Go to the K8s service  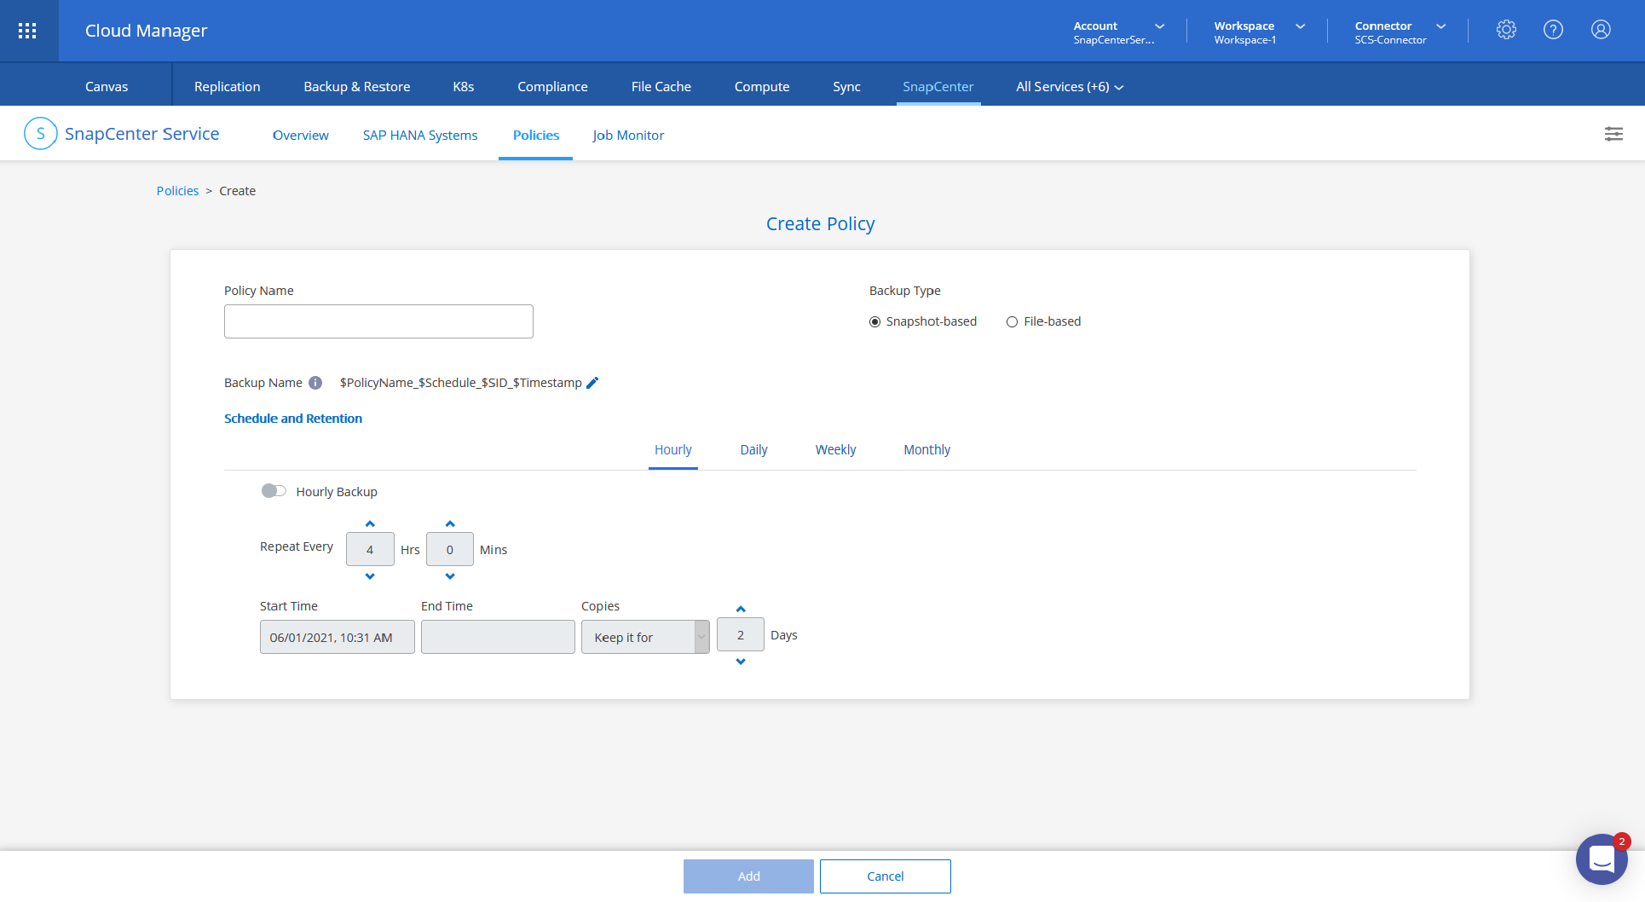464,87
